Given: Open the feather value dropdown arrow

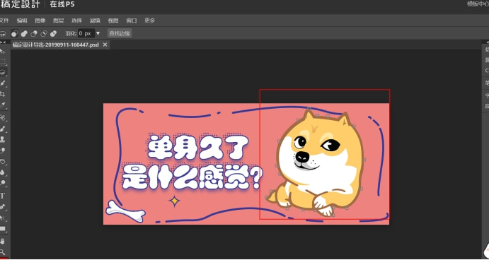Looking at the screenshot, I should [98, 33].
